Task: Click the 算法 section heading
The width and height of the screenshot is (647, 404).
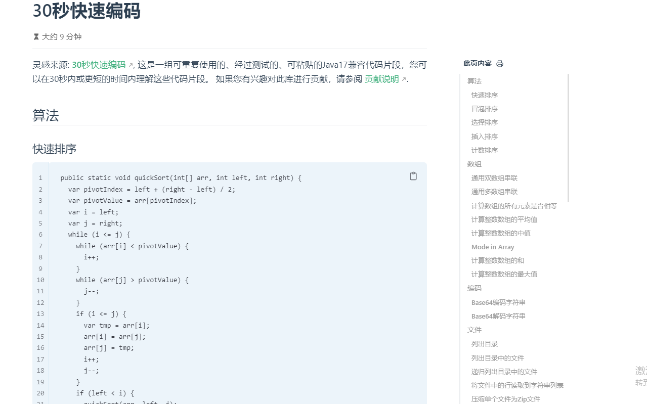Action: (46, 115)
